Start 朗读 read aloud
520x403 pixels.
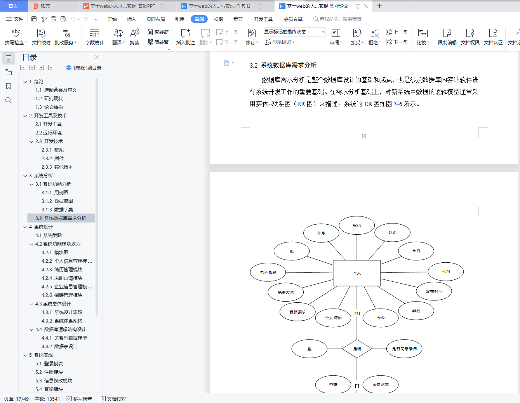tap(134, 37)
